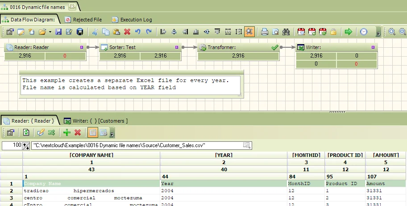Screen dimensions: 407x206
Task: Click calendar with green plus icon
Action: click(312, 32)
